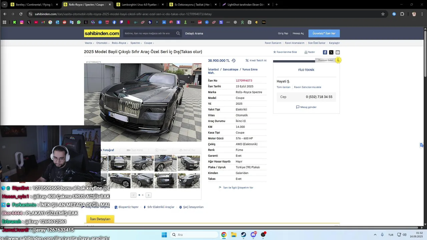
Task: Switch to the Ev Dekorasyonu browser tab
Action: [x=192, y=5]
